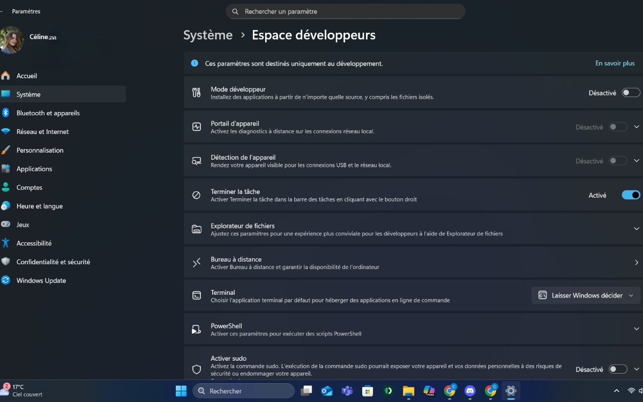Open Bureau à distance settings
643x402 pixels.
pos(636,263)
